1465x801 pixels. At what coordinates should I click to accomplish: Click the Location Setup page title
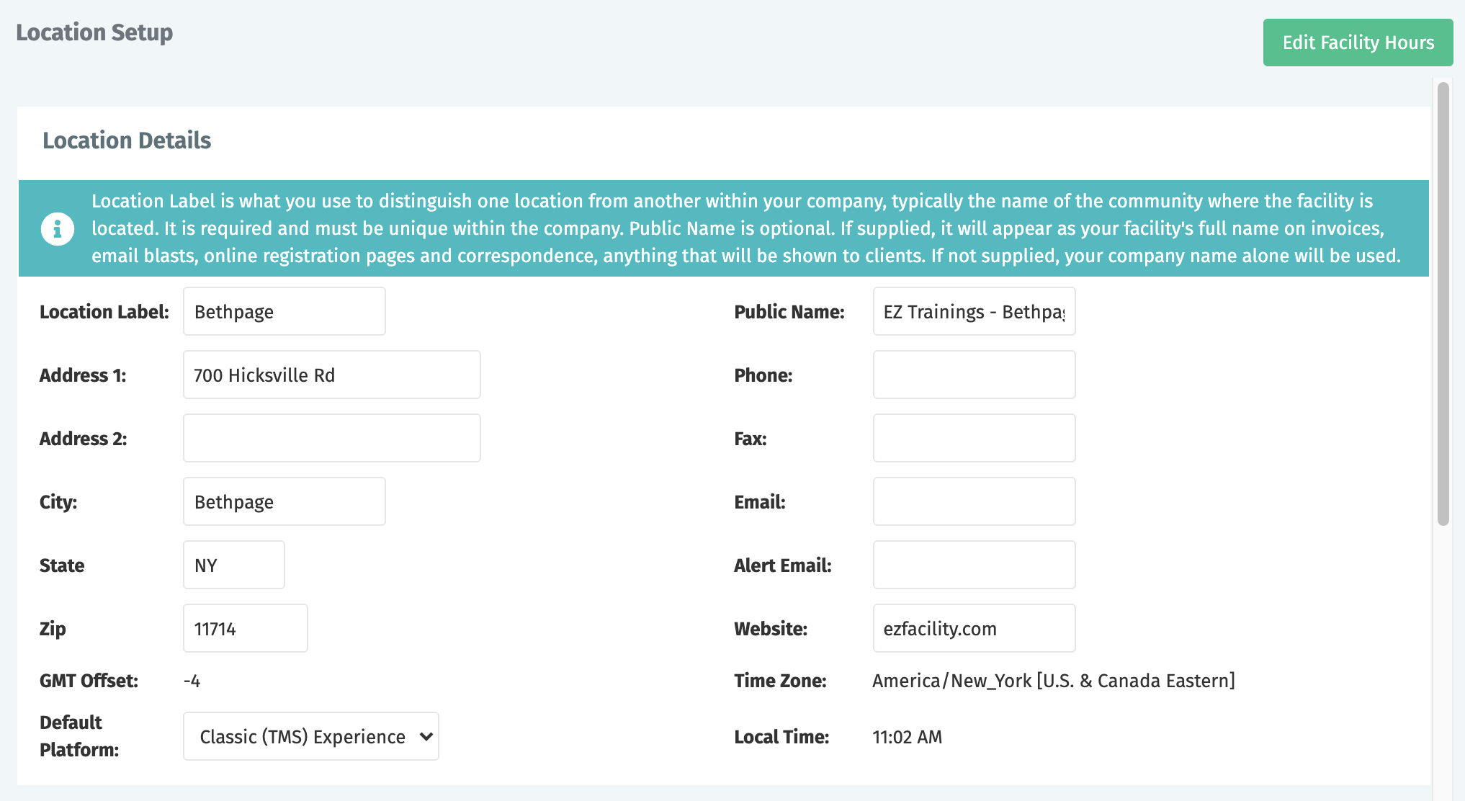(94, 32)
